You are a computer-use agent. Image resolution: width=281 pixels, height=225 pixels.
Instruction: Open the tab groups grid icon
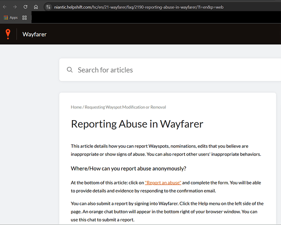24,18
